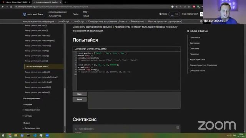The width and height of the screenshot is (246, 138).
Task: Open a new browser tab with plus
Action: click(x=65, y=2)
